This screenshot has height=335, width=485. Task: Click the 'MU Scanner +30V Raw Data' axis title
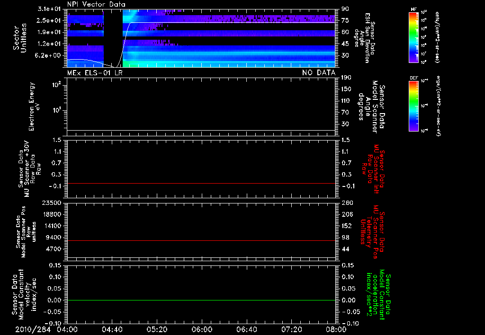pyautogui.click(x=29, y=169)
